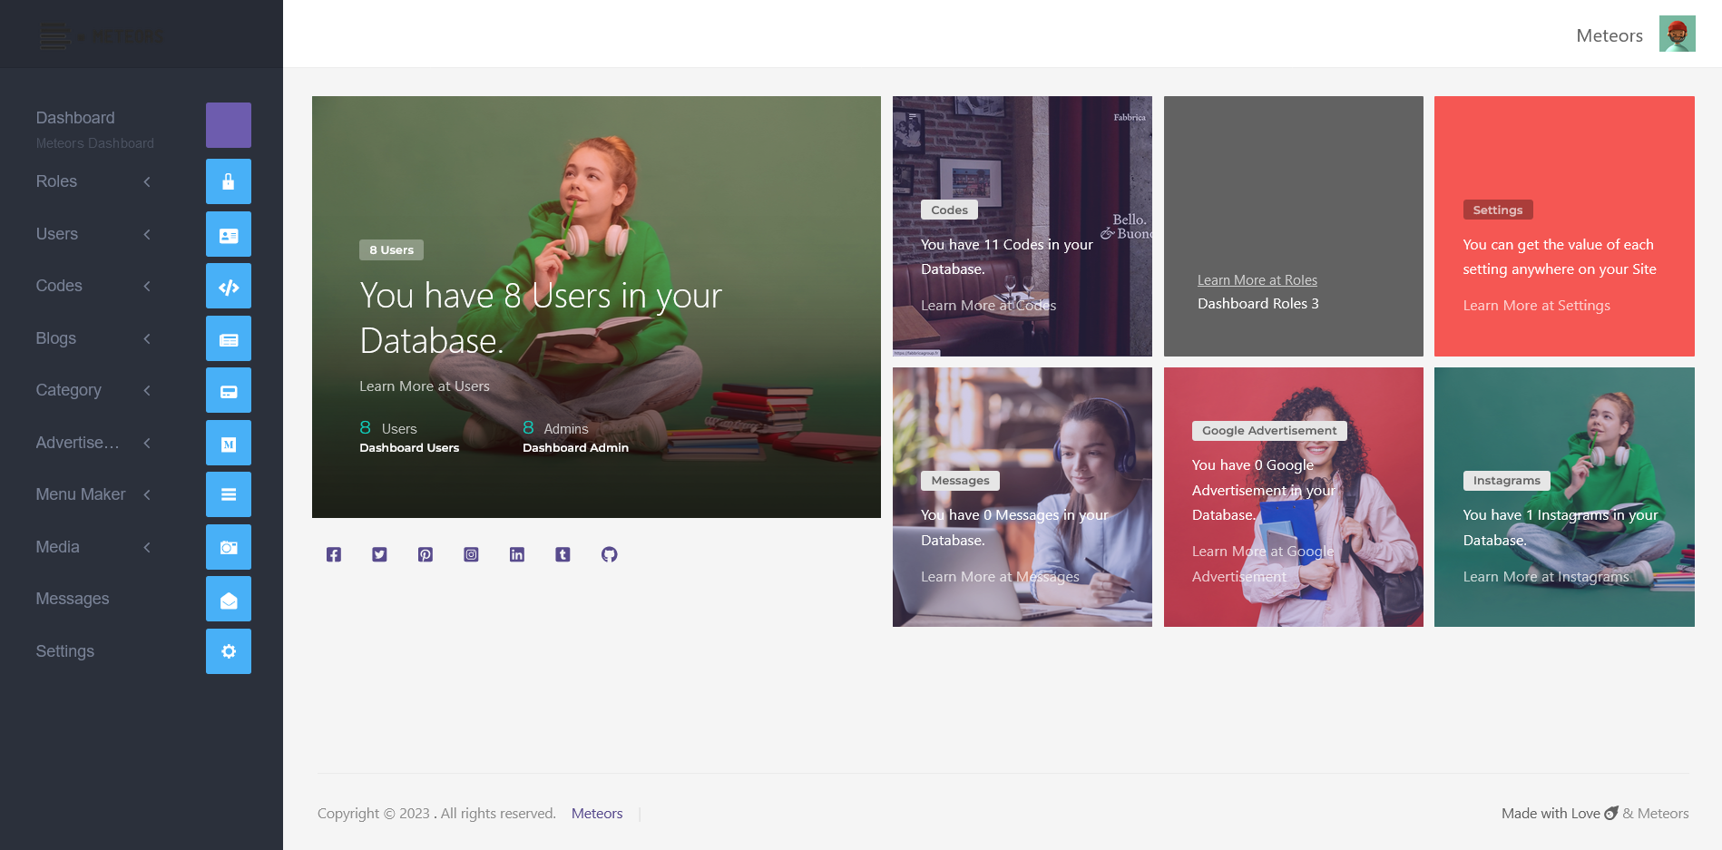
Task: Follow 'Learn More at Google Advertisement' link
Action: pyautogui.click(x=1263, y=564)
